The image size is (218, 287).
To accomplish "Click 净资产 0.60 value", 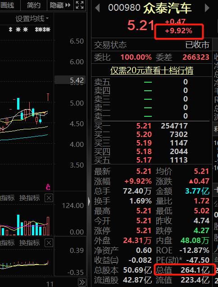I will click(144, 250).
